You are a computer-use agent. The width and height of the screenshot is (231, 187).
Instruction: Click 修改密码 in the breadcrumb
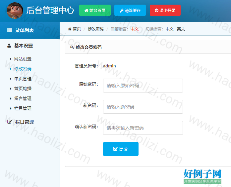tap(95, 29)
